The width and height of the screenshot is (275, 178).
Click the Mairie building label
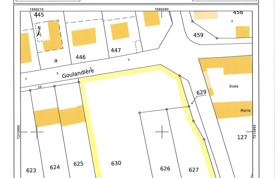tap(246, 110)
